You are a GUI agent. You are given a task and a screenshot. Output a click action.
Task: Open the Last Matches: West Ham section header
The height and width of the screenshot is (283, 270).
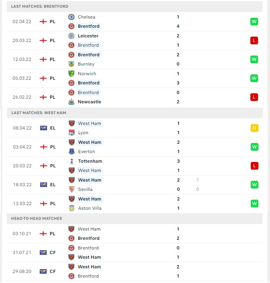point(135,113)
